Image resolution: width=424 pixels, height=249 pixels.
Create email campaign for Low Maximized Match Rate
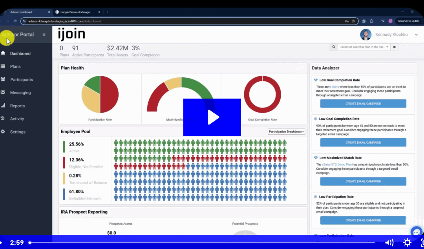(363, 181)
